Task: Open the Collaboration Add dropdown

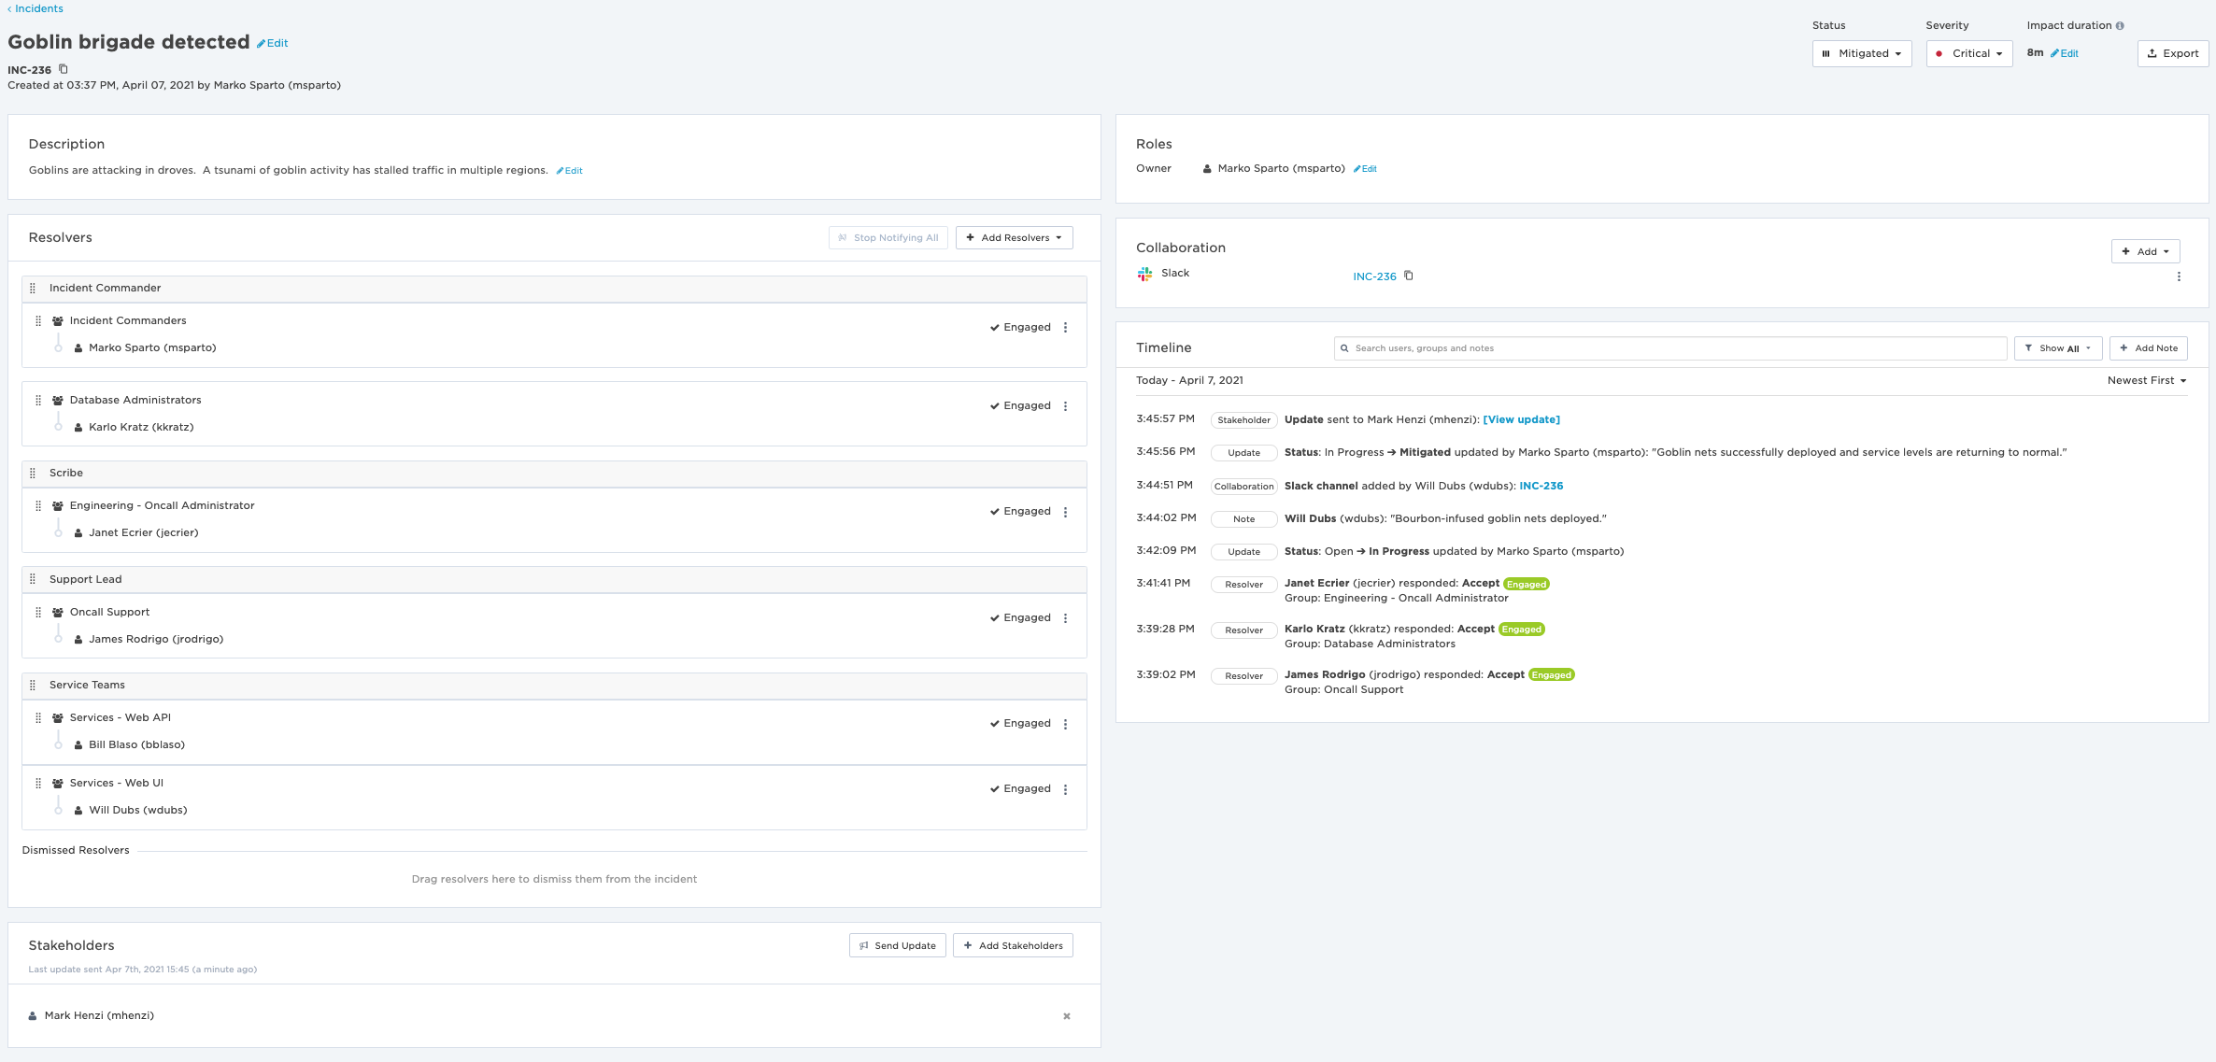Action: (2145, 252)
